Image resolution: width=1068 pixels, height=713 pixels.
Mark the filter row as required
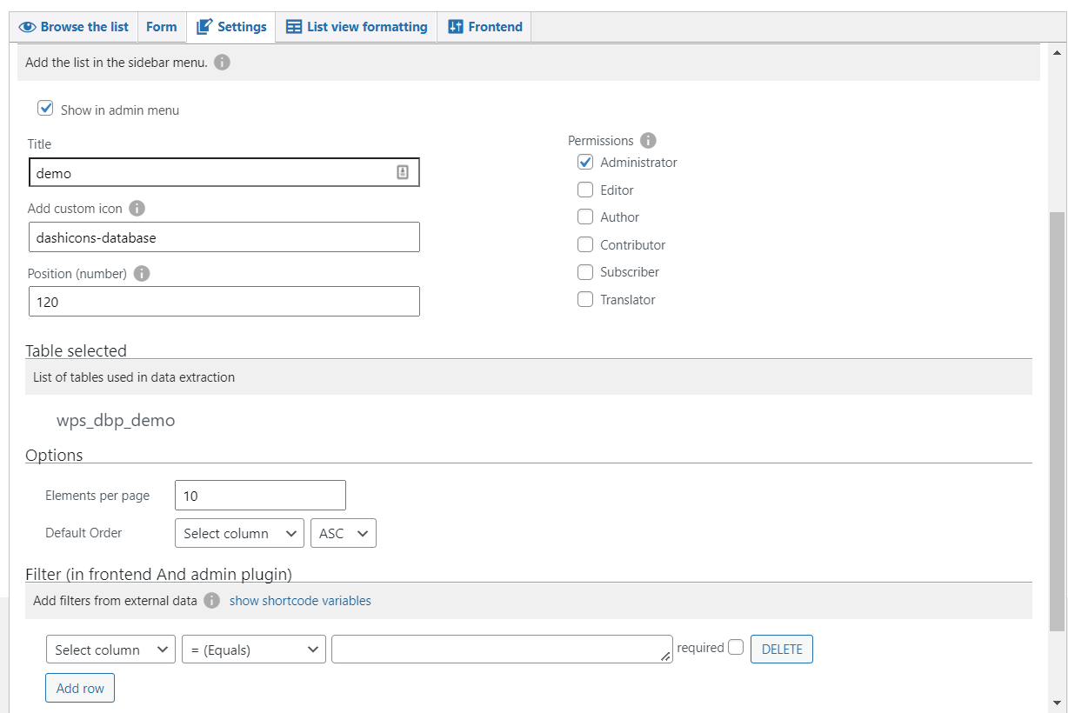point(736,647)
